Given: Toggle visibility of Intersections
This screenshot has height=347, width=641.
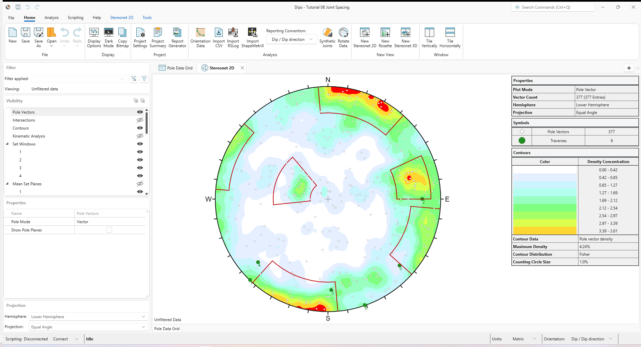Looking at the screenshot, I should point(140,120).
